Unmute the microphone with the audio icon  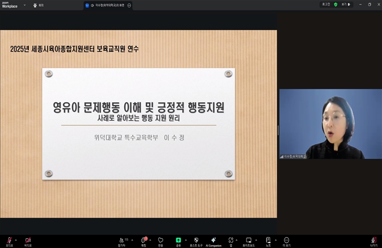[x=9, y=241]
